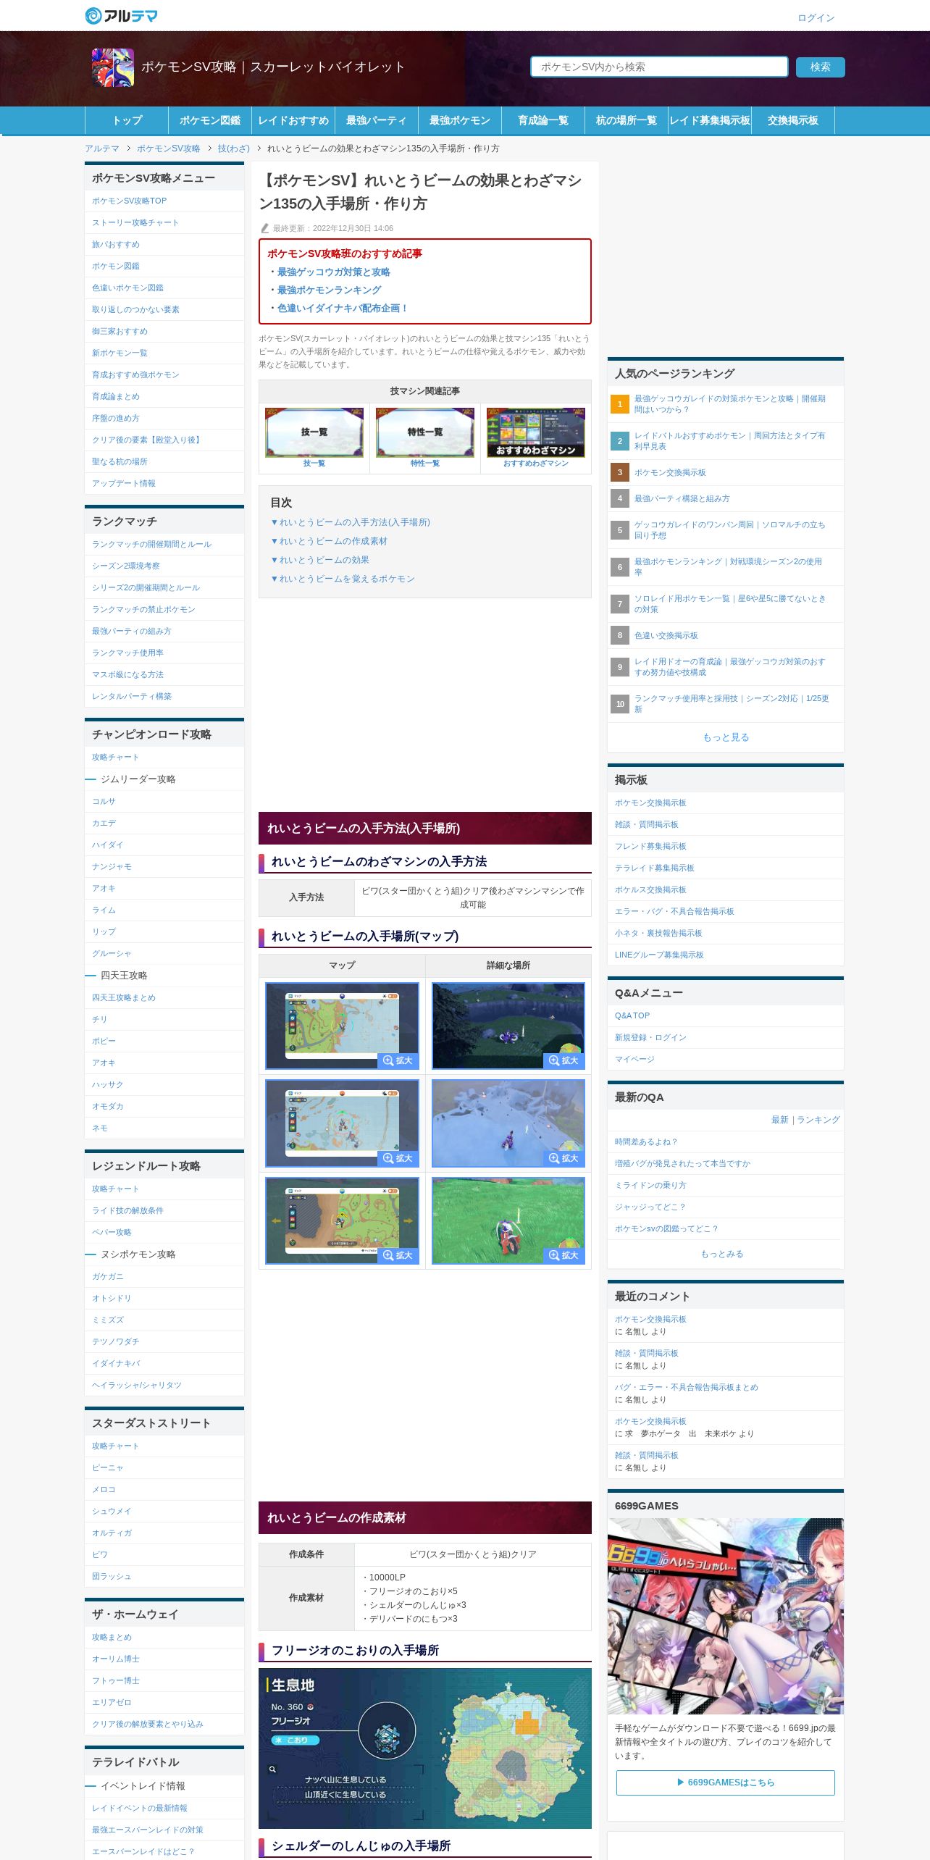Jump to れいとうビームの作成素材 section
The width and height of the screenshot is (930, 1860).
(329, 541)
